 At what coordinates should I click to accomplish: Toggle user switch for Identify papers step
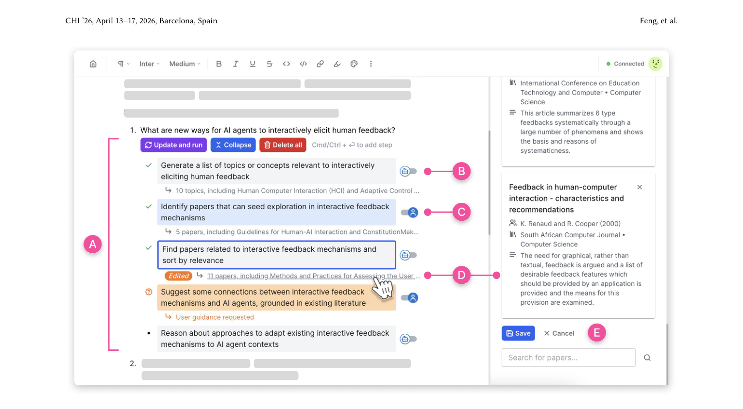(x=409, y=213)
